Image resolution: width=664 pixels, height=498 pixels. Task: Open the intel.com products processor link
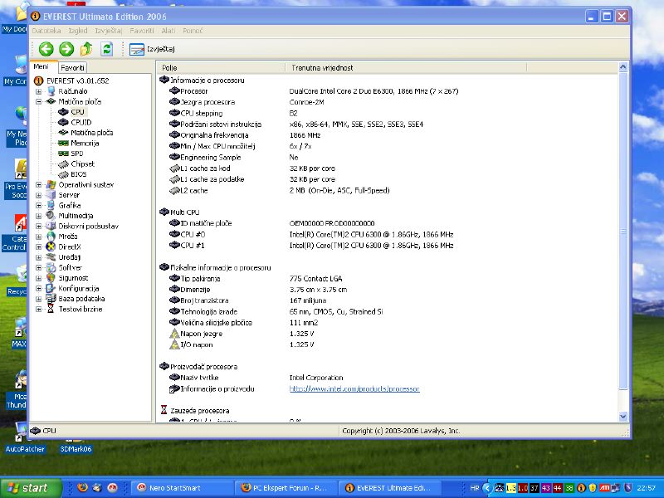[x=354, y=388]
